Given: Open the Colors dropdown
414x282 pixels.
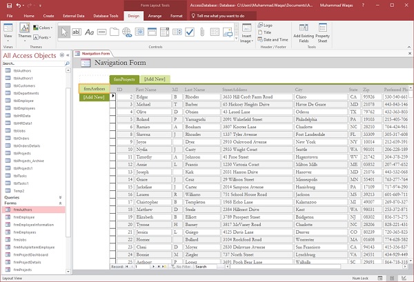Looking at the screenshot, I should (x=41, y=28).
